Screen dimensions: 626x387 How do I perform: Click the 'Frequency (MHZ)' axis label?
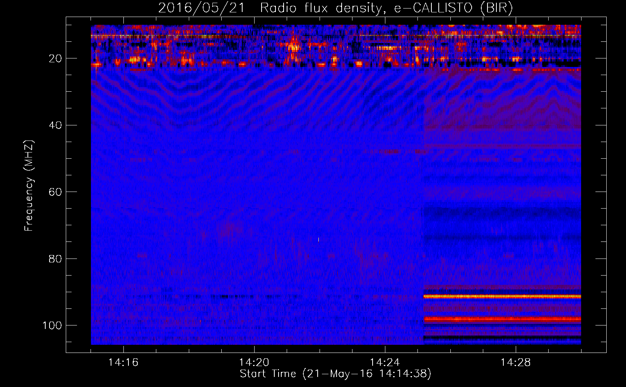pyautogui.click(x=29, y=185)
